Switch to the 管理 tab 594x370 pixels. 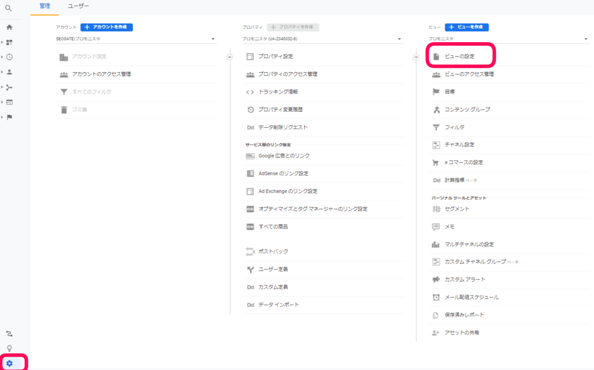[44, 7]
